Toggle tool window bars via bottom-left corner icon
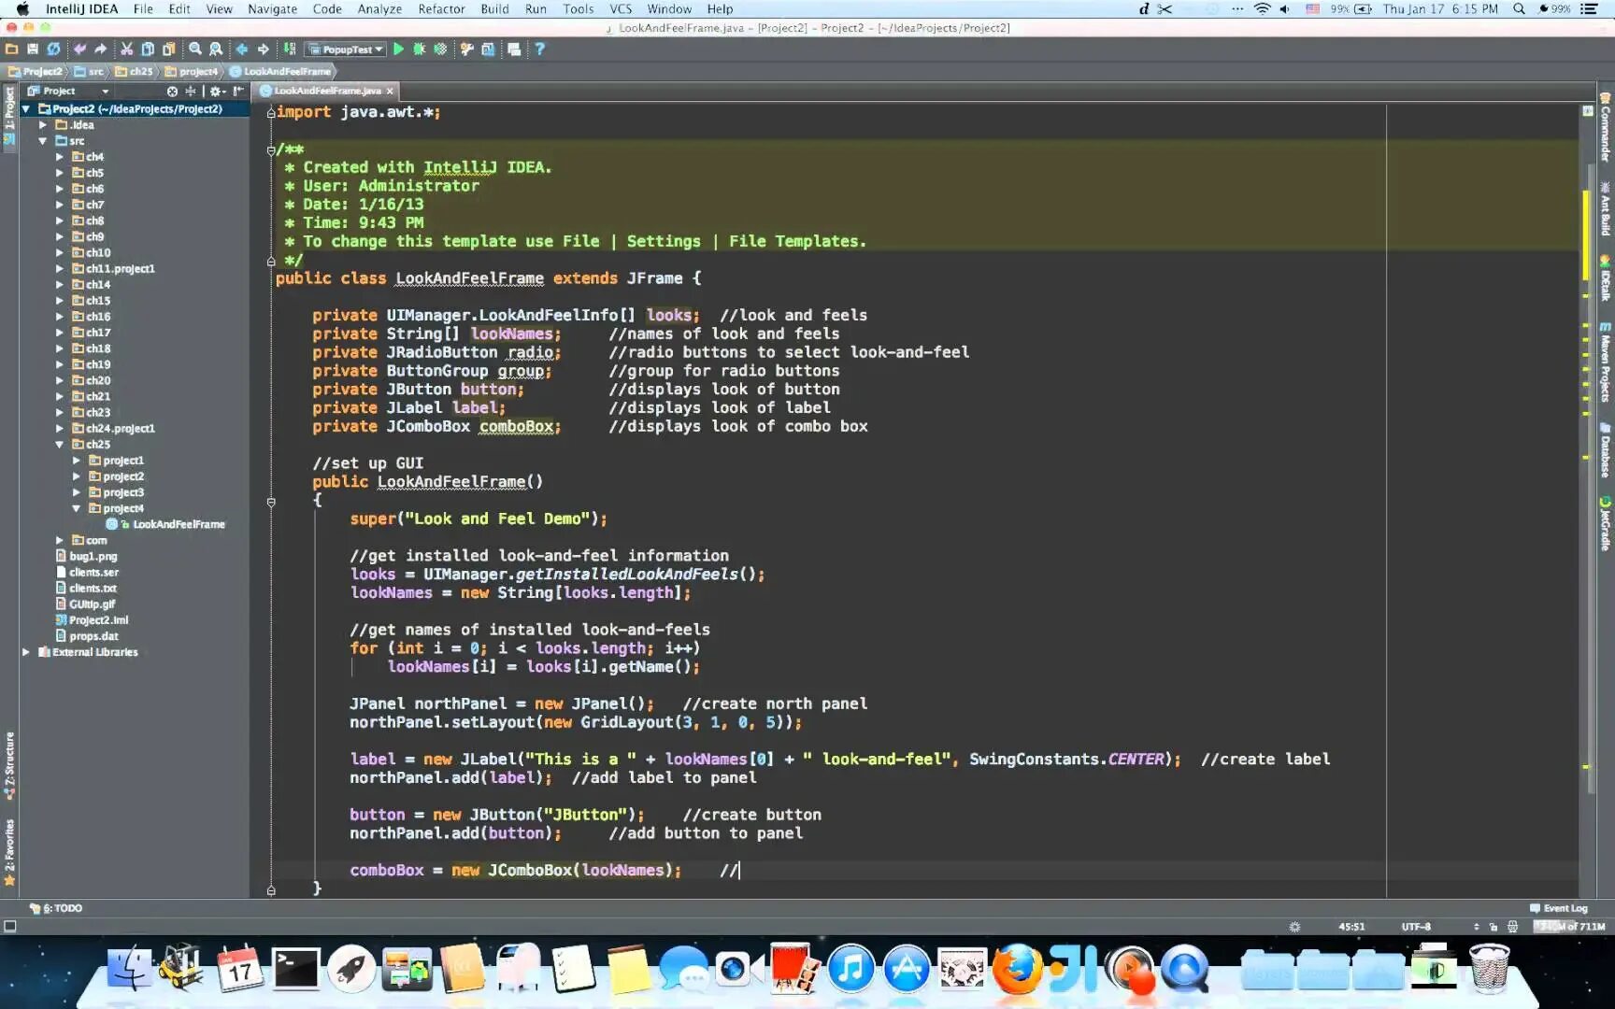This screenshot has width=1615, height=1009. coord(10,927)
